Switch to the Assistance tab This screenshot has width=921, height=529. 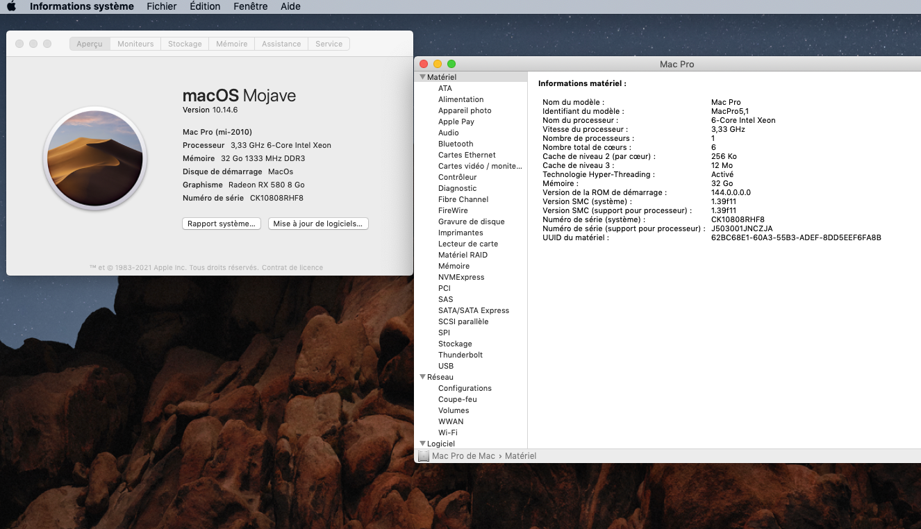281,44
